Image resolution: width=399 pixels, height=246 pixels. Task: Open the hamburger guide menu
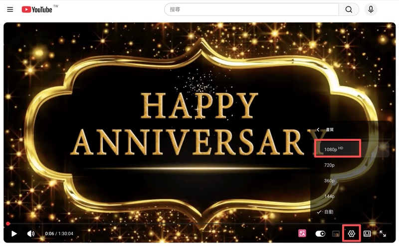[x=10, y=9]
